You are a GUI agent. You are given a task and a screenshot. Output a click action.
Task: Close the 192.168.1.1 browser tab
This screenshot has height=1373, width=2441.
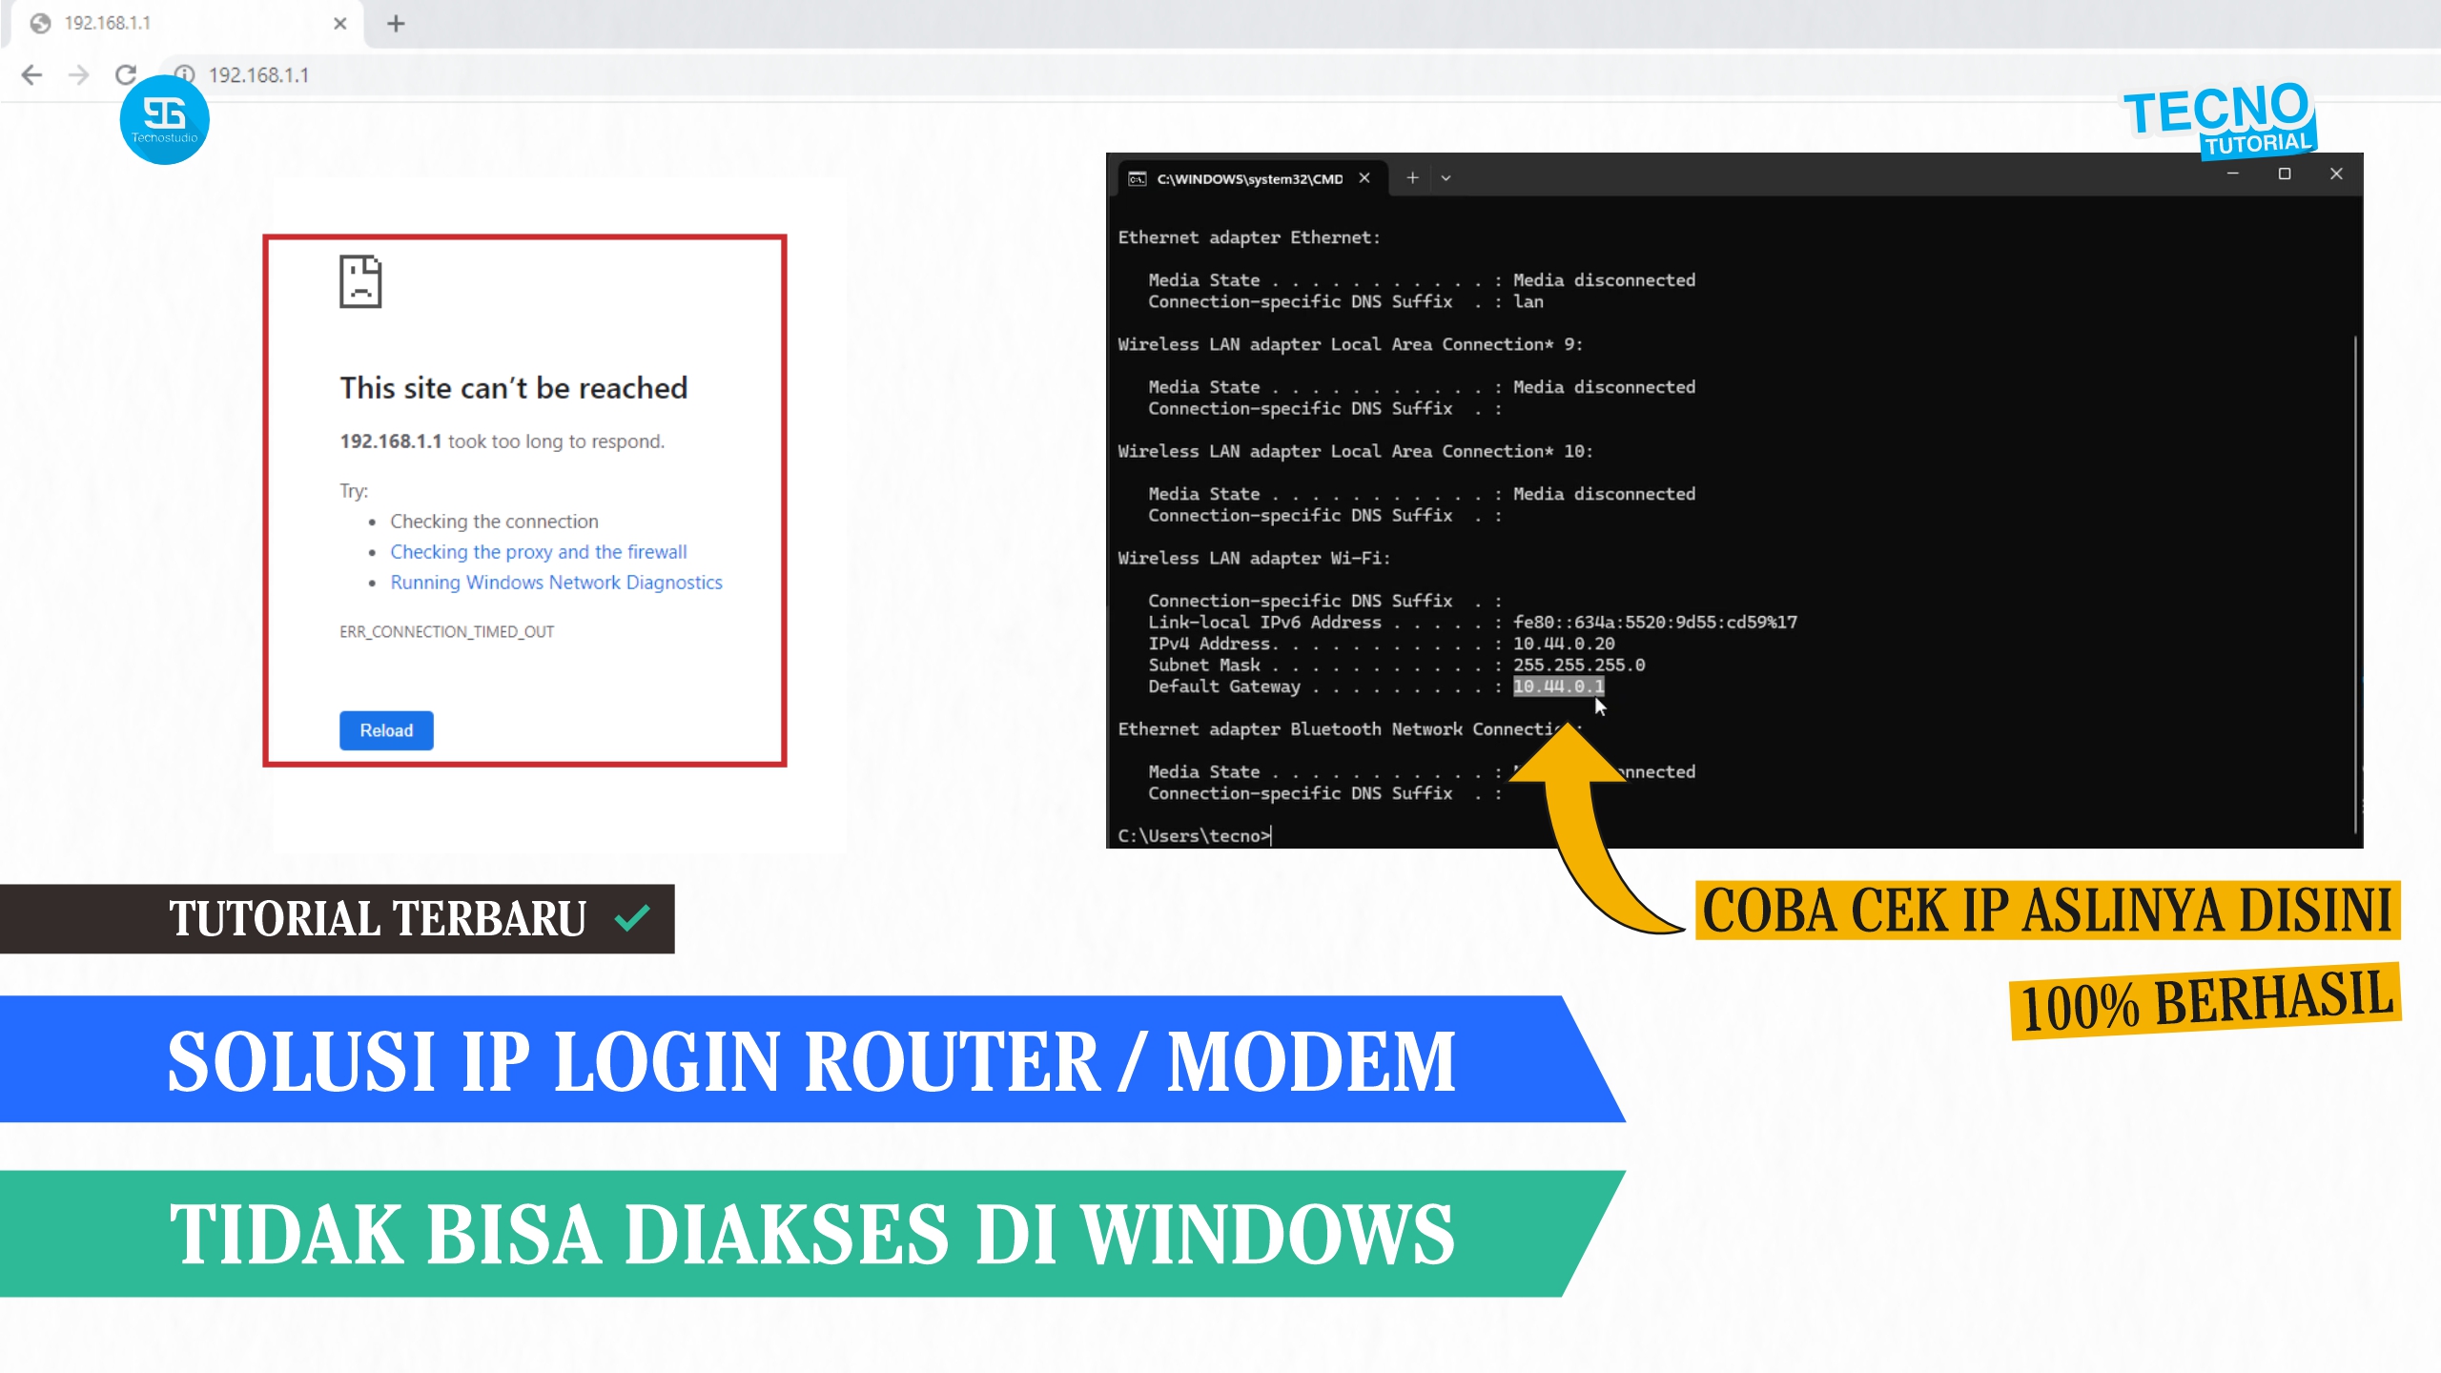pyautogui.click(x=340, y=23)
